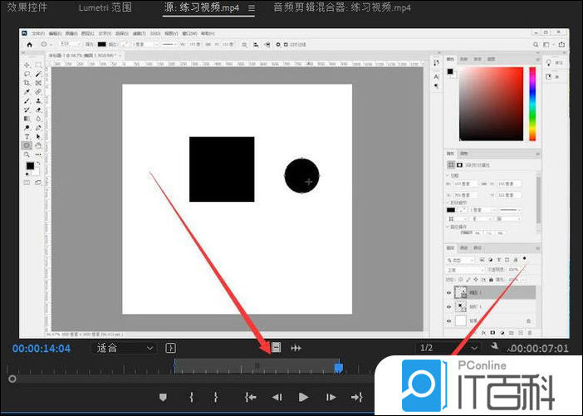Click the blue playhead on the time ruler
Image resolution: width=583 pixels, height=416 pixels.
[x=338, y=367]
